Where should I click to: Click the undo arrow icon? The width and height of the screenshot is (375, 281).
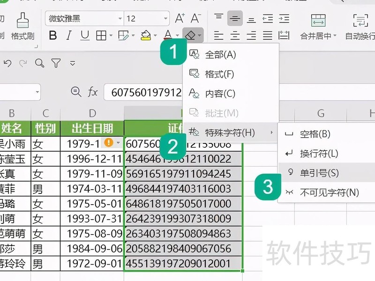tap(7, 63)
